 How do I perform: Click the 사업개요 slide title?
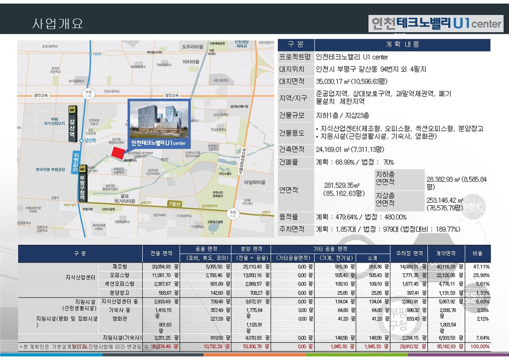(58, 24)
